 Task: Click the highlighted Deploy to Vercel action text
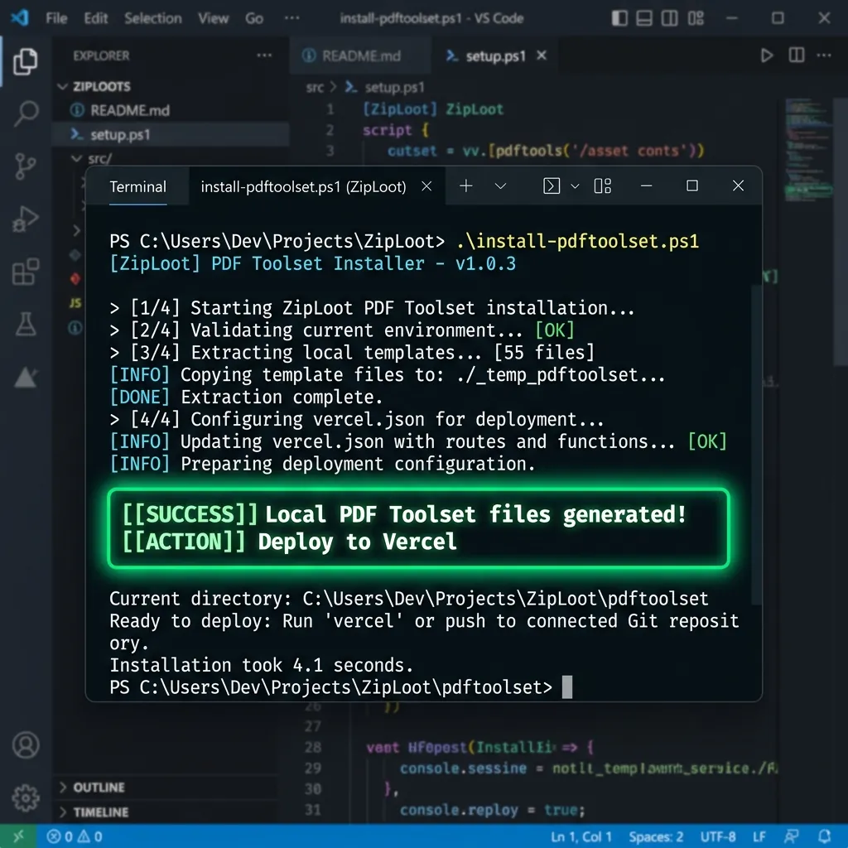click(x=357, y=542)
